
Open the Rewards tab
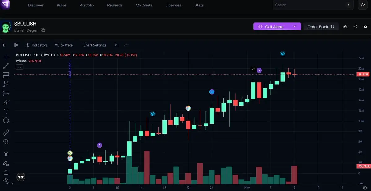pyautogui.click(x=115, y=5)
